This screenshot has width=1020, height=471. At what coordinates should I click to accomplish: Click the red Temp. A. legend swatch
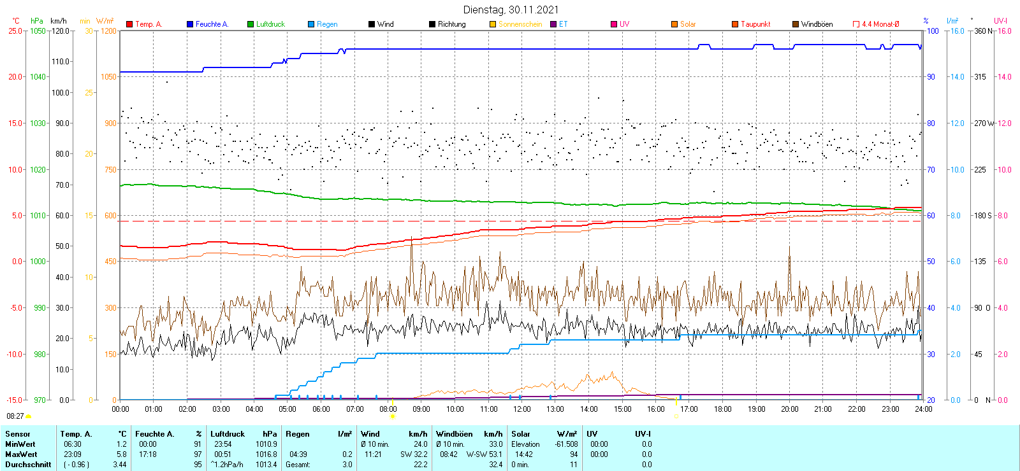(129, 24)
